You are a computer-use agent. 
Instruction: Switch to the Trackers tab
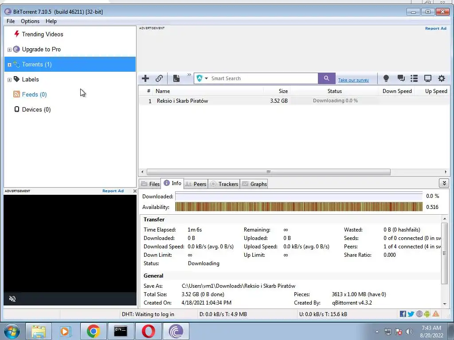224,184
